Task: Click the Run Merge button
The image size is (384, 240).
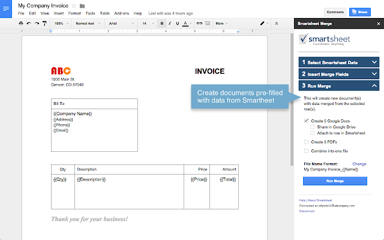Action: click(335, 181)
